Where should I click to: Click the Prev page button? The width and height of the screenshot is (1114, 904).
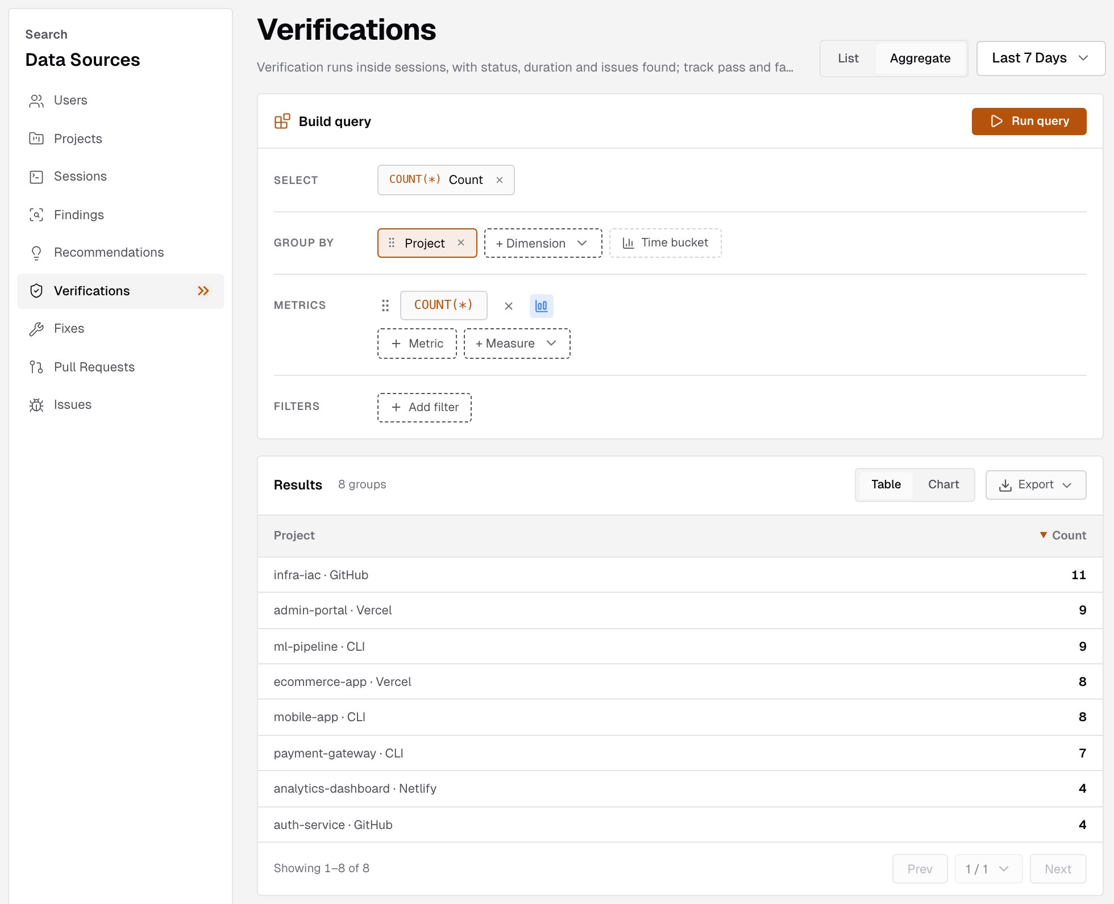(x=920, y=869)
